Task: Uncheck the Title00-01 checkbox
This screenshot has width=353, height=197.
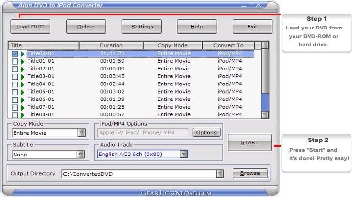Action: point(15,54)
